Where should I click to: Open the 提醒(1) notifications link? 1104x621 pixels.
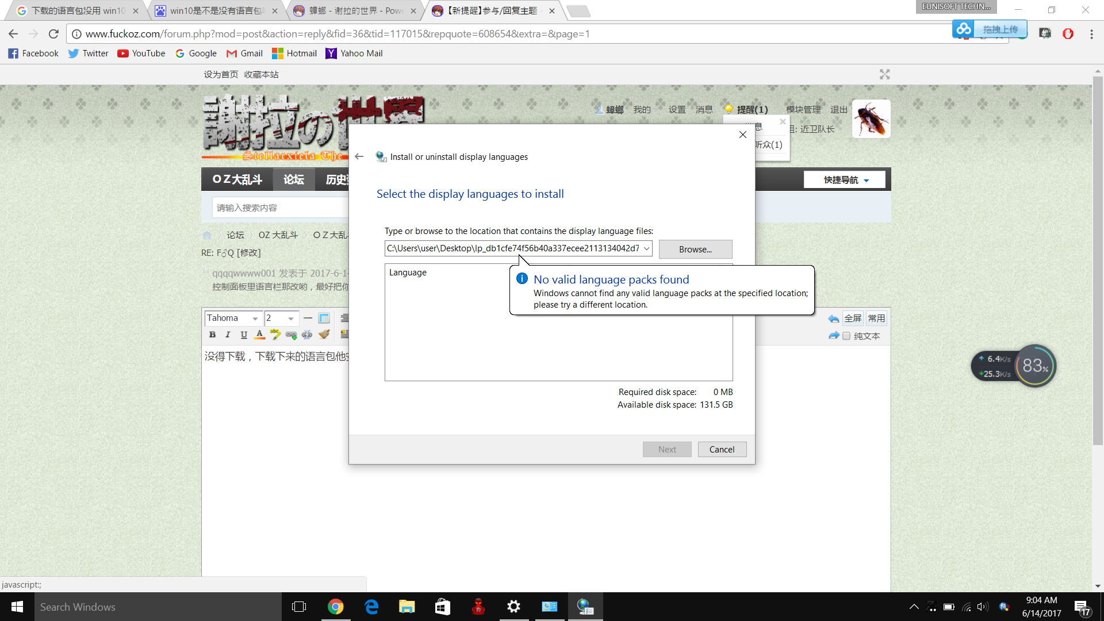pos(752,110)
